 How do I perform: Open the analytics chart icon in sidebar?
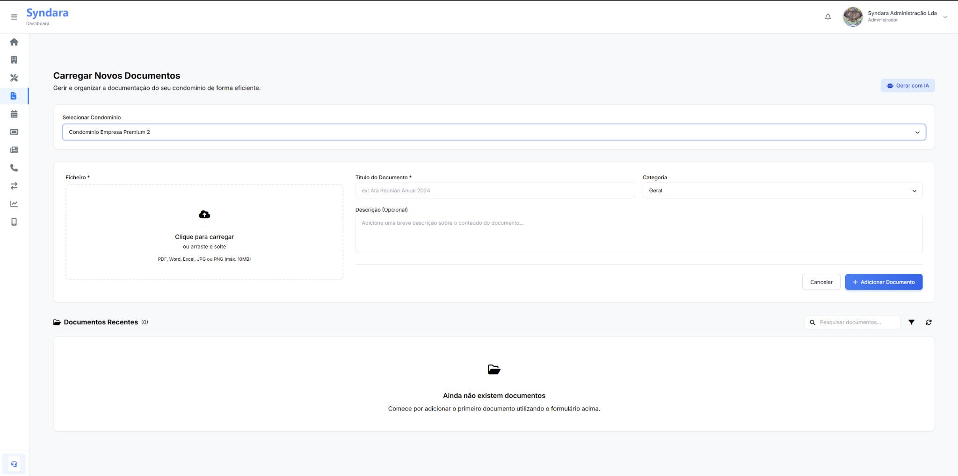(14, 204)
